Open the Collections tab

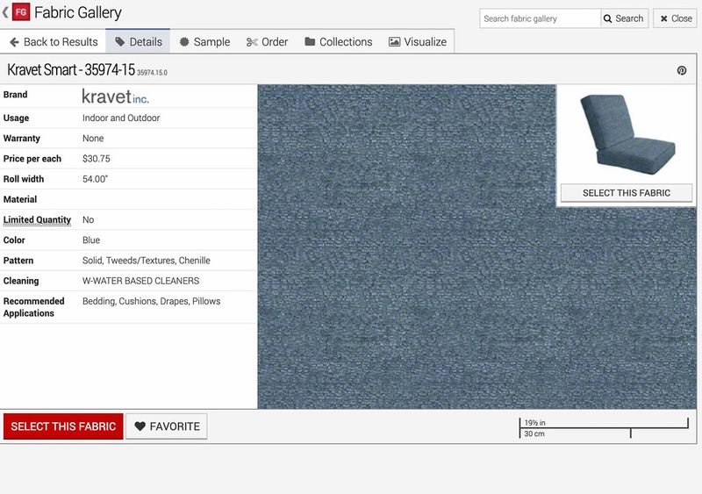(x=339, y=41)
